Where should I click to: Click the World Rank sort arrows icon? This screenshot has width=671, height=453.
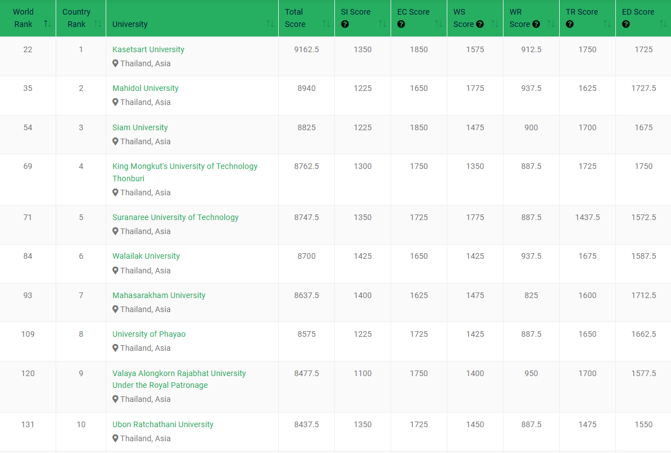pyautogui.click(x=47, y=24)
